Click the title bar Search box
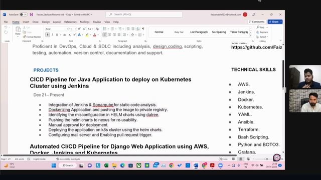 [144, 14]
